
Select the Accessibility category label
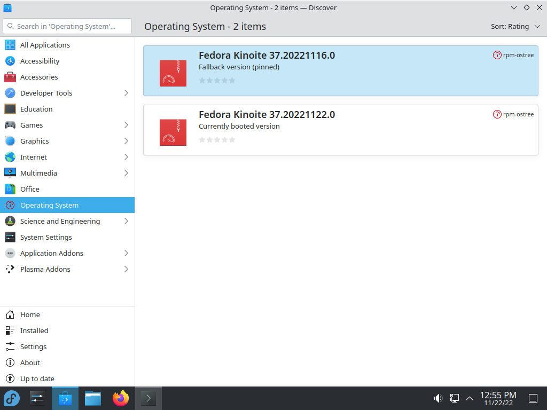point(40,61)
